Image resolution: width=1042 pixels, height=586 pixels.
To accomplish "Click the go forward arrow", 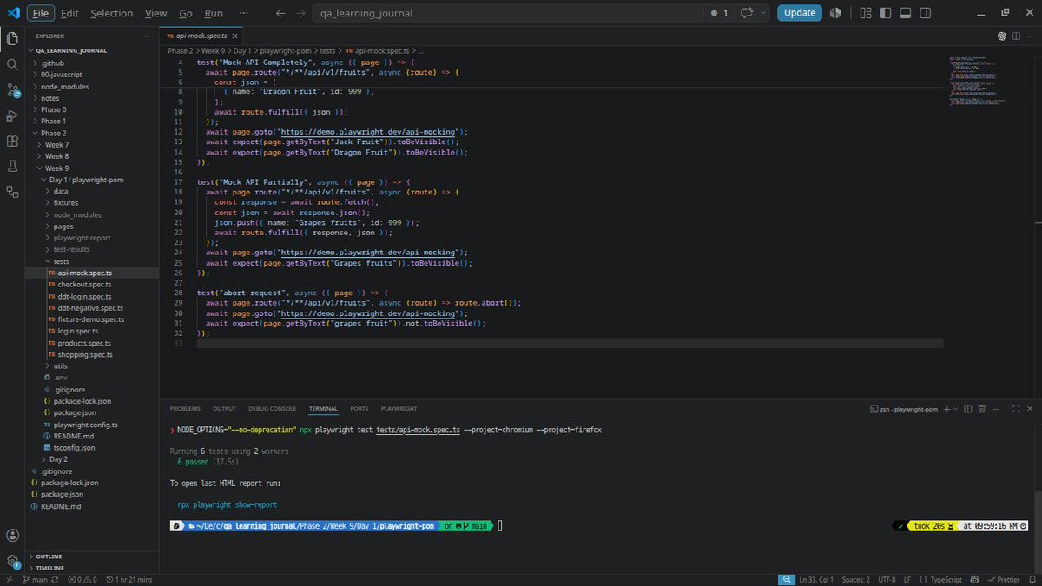I will pos(300,13).
